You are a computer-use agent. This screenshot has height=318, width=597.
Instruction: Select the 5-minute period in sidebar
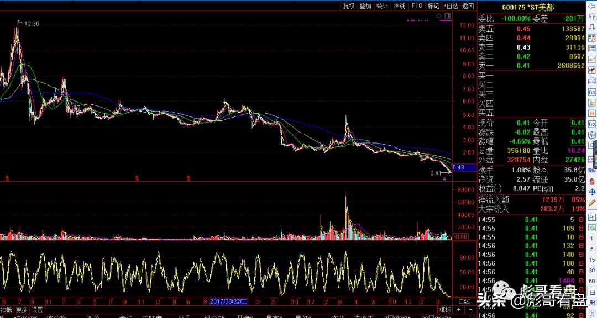coord(591,249)
